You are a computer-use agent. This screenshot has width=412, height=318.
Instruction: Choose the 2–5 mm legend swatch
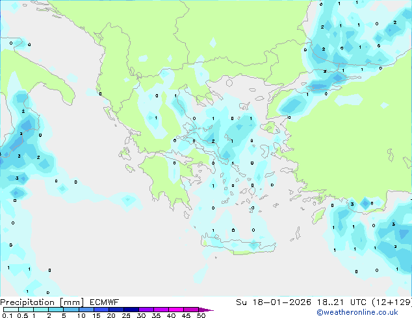click(56, 310)
